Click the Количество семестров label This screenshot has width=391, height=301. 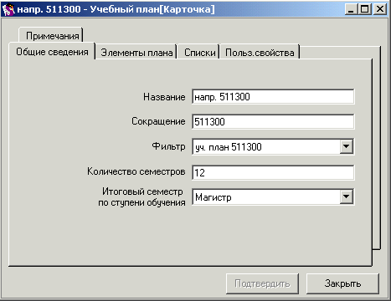(x=136, y=171)
